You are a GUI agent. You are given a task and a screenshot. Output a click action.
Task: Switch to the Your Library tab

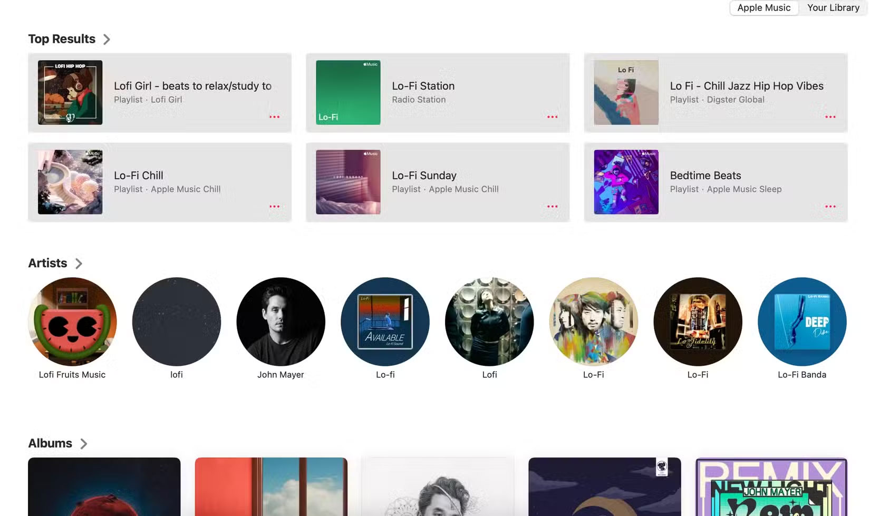(x=833, y=7)
